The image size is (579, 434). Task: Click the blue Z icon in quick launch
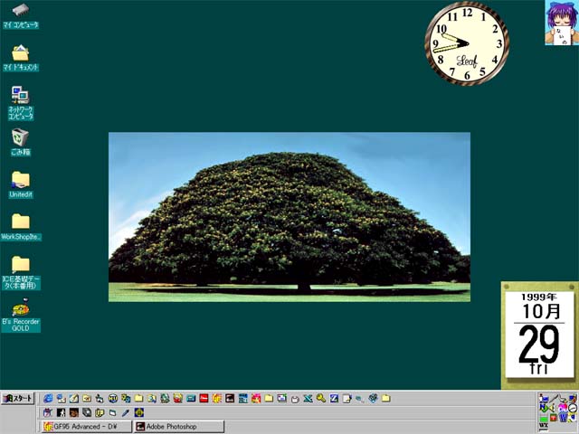tap(334, 398)
